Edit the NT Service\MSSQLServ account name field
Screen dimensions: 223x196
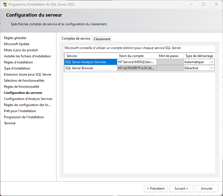(x=137, y=62)
